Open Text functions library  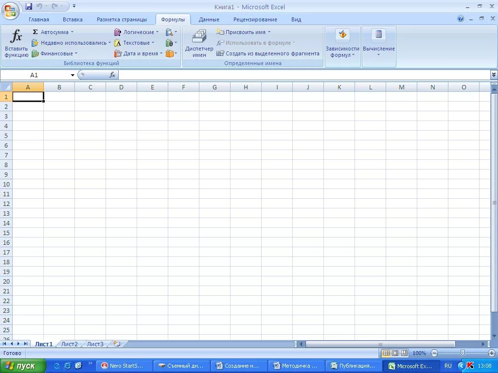[134, 43]
